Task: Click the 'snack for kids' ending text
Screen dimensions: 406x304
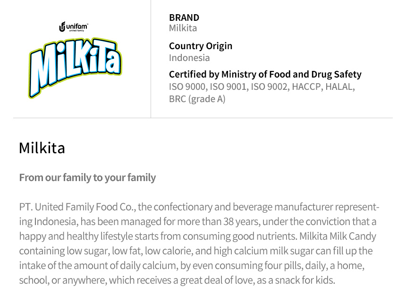Action: [305, 280]
